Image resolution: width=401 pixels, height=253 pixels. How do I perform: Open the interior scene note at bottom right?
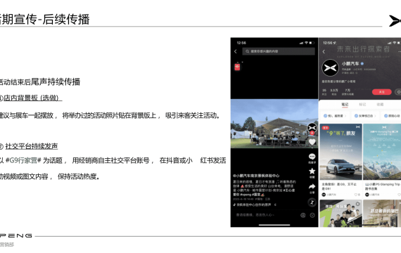coord(382,214)
